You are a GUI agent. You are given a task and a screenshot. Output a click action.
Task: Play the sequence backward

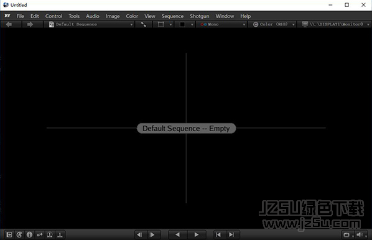coord(177,235)
